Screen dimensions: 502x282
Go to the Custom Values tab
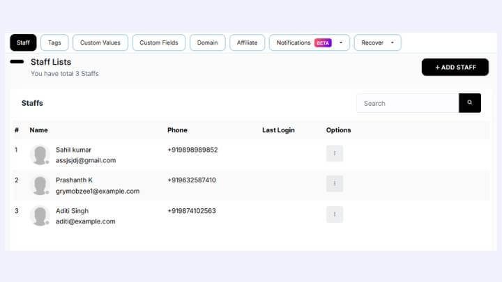pos(100,42)
